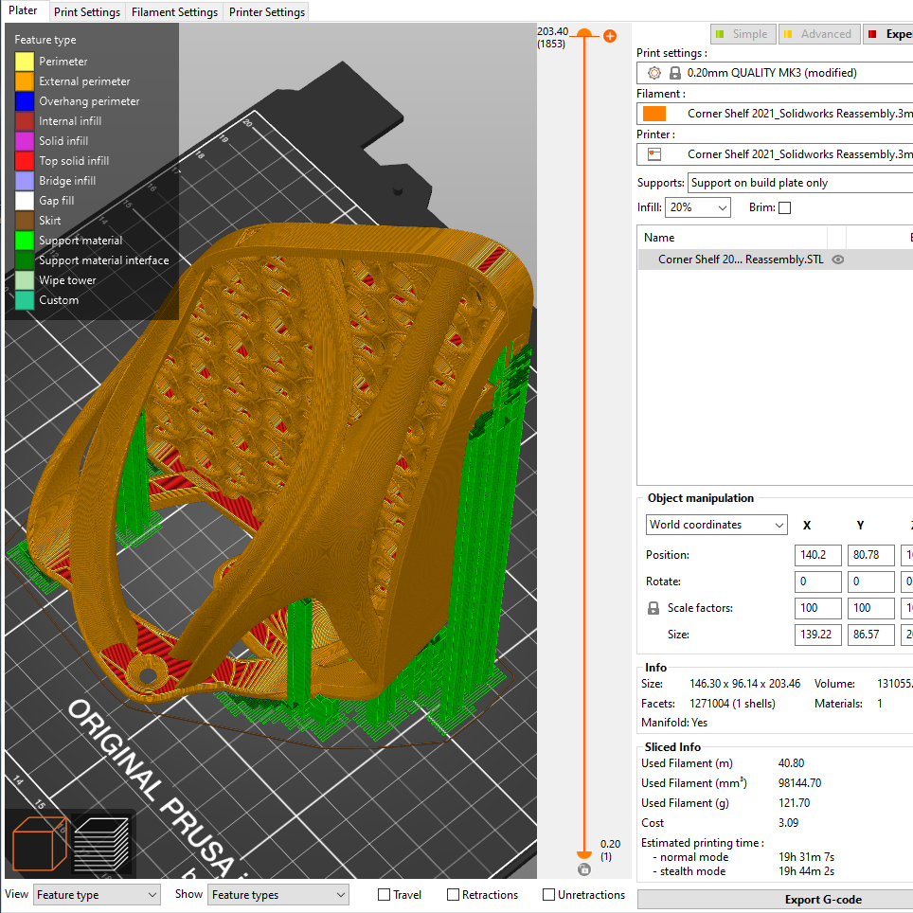Screen dimensions: 913x913
Task: Click the gear icon in Print settings
Action: click(653, 73)
